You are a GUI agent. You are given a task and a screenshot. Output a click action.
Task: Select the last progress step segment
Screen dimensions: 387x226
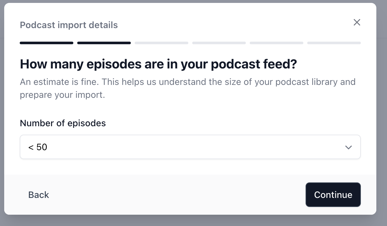pos(334,43)
